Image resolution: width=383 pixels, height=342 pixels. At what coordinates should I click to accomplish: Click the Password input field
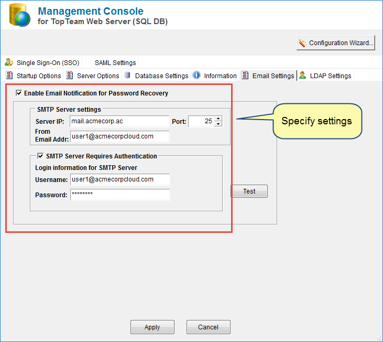point(120,195)
